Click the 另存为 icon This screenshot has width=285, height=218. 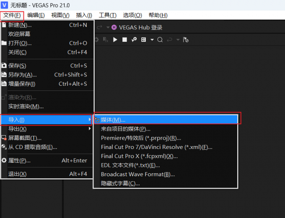tap(4, 74)
